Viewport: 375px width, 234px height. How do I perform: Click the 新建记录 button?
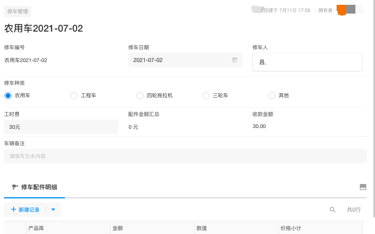click(x=29, y=210)
